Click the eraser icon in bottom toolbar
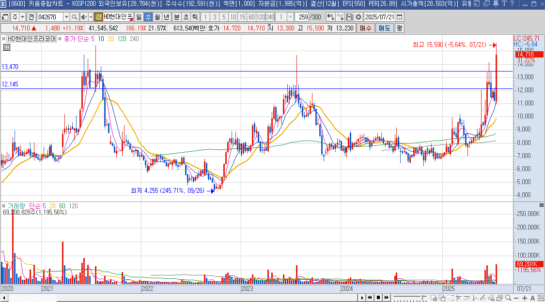The image size is (545, 302). pos(491,298)
